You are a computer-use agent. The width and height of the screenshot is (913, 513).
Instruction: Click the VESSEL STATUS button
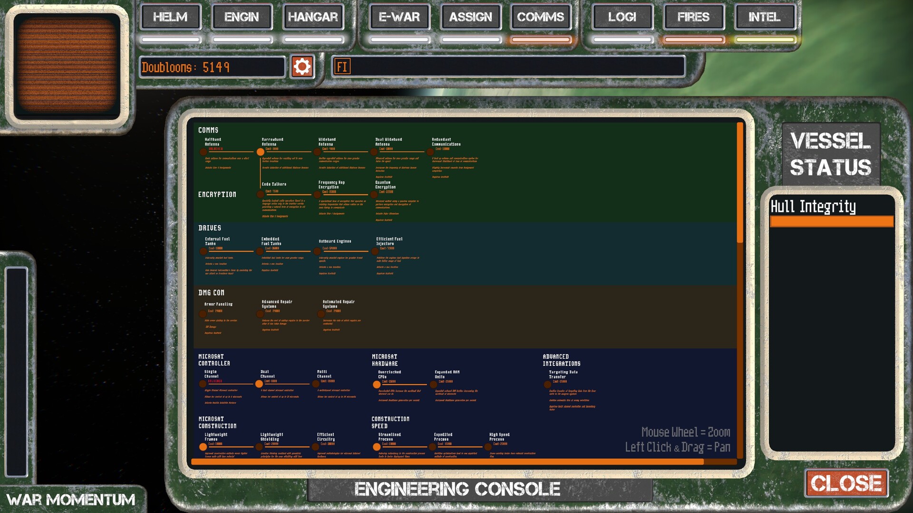coord(830,154)
